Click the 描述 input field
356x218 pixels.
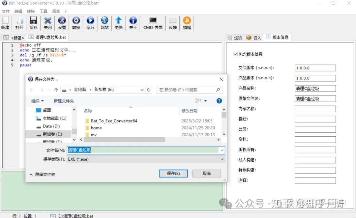click(315, 119)
